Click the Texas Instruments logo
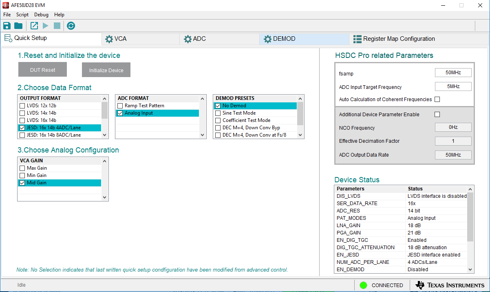The image size is (490, 292). (450, 285)
